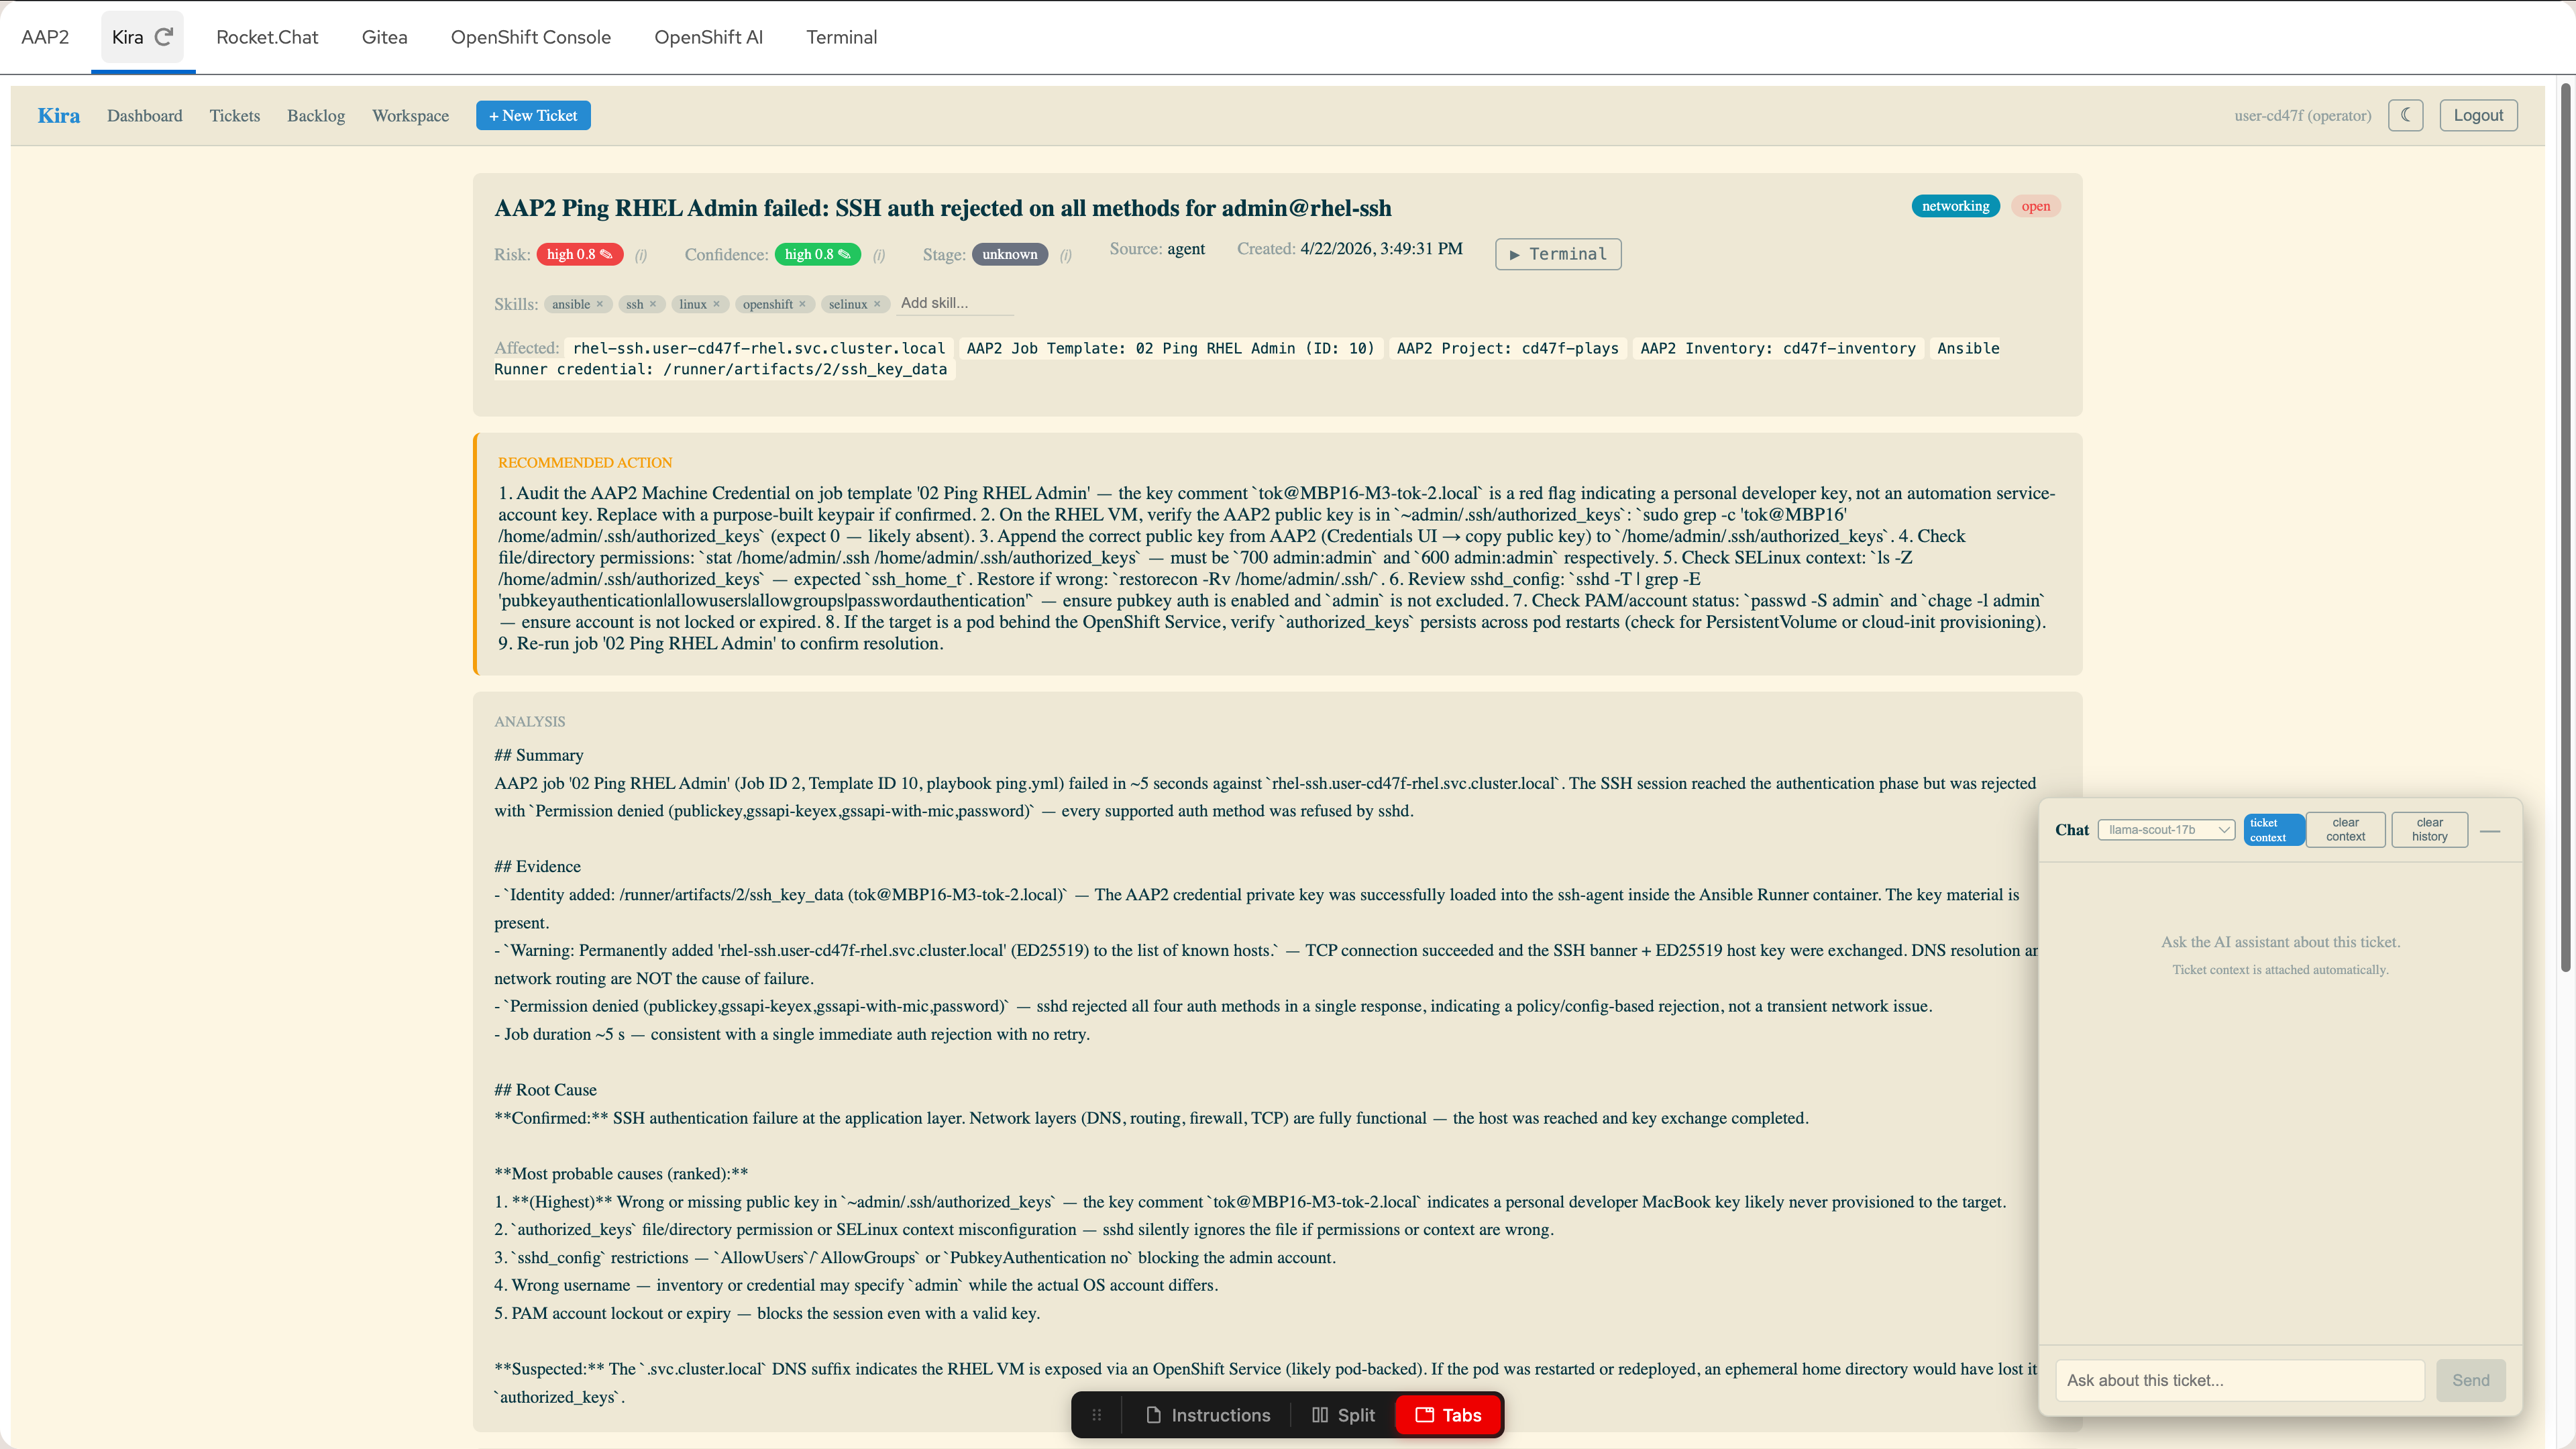This screenshot has width=2576, height=1449.
Task: Launch the ticket's Terminal play button
Action: tap(1558, 254)
